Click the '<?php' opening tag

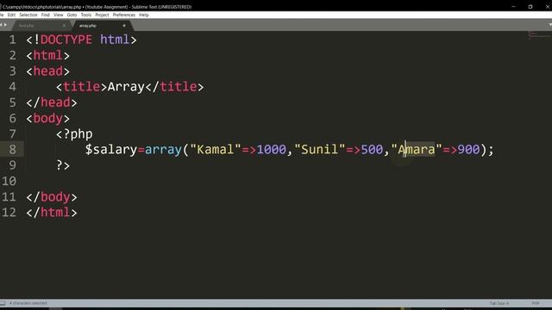tap(74, 134)
